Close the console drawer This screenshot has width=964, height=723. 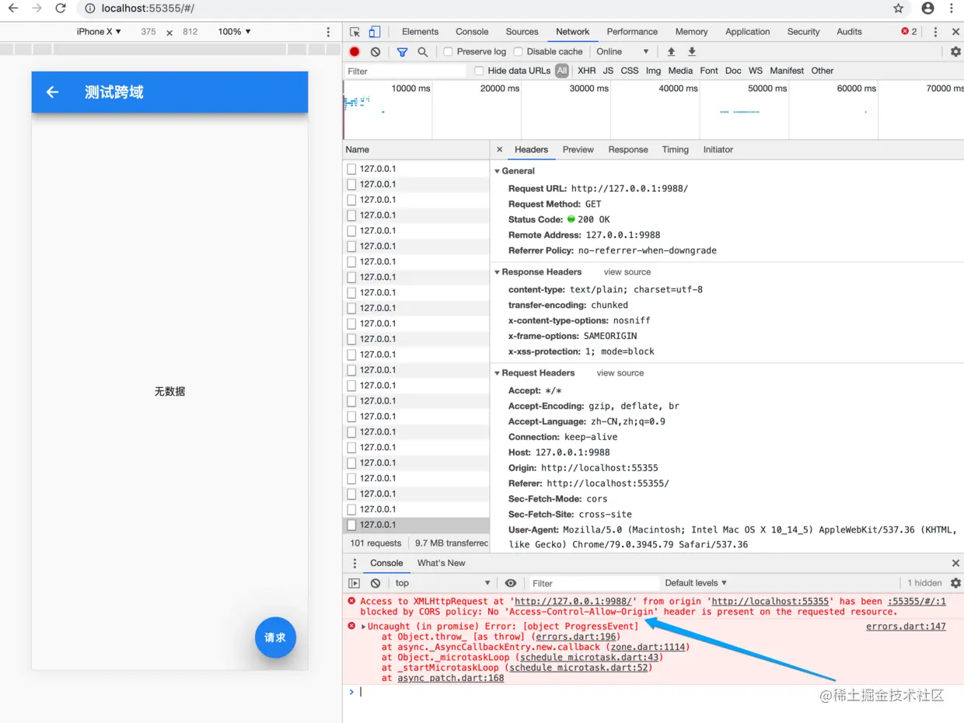point(955,563)
